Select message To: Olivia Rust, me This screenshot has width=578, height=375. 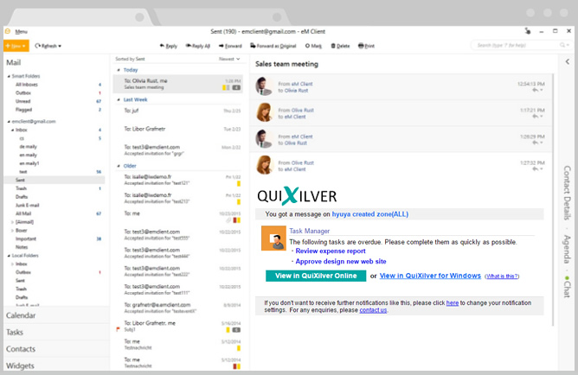click(177, 84)
